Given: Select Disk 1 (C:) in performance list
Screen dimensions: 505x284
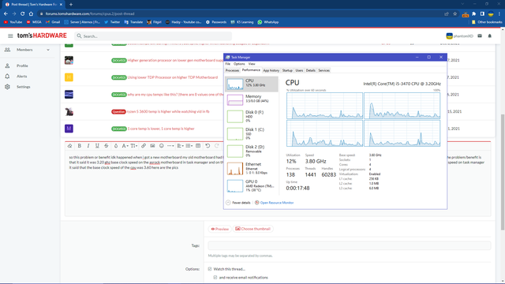Looking at the screenshot, I should (x=252, y=133).
